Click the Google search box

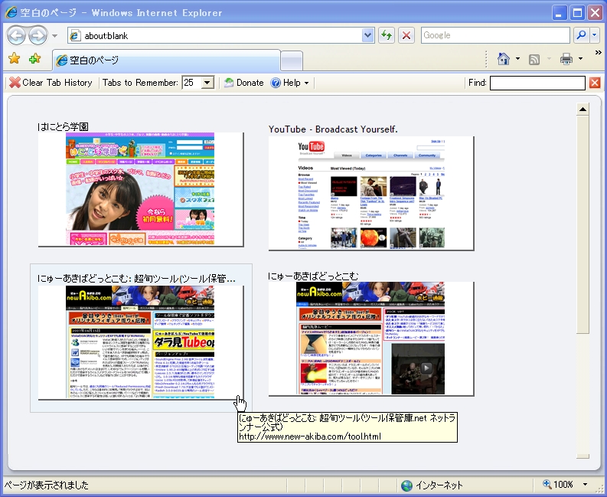[495, 35]
